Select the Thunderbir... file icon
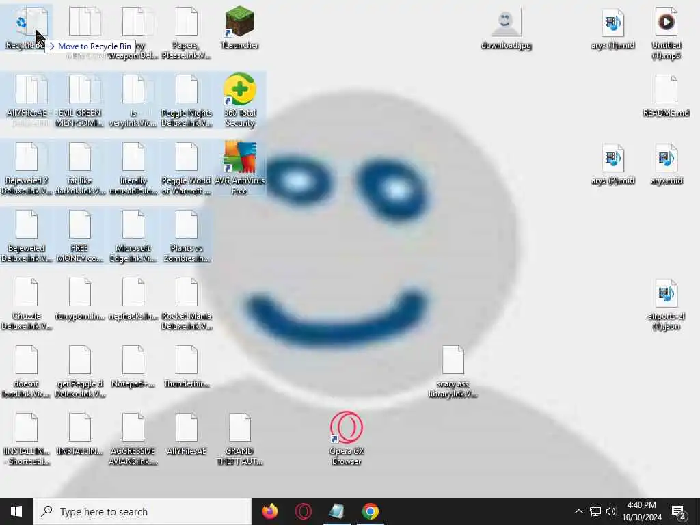The height and width of the screenshot is (525, 700). [186, 366]
